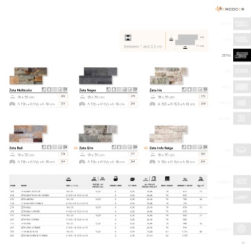Click the corner piece icon under Zeta Gris
This screenshot has width=251, height=251.
click(82, 162)
